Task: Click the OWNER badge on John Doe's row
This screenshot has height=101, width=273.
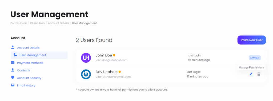Action: click(255, 58)
